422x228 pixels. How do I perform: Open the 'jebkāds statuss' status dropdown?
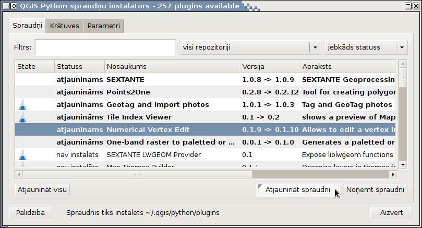366,47
